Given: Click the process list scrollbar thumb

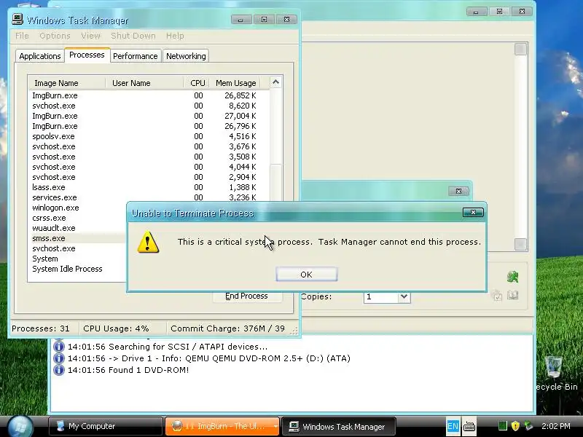Looking at the screenshot, I should pos(275,182).
